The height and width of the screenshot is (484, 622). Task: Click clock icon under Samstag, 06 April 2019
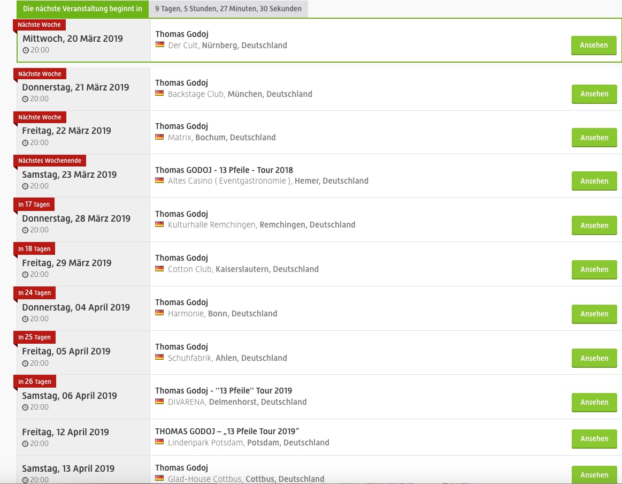tap(25, 407)
